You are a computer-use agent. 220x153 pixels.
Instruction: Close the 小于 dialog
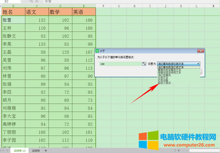(x=200, y=51)
